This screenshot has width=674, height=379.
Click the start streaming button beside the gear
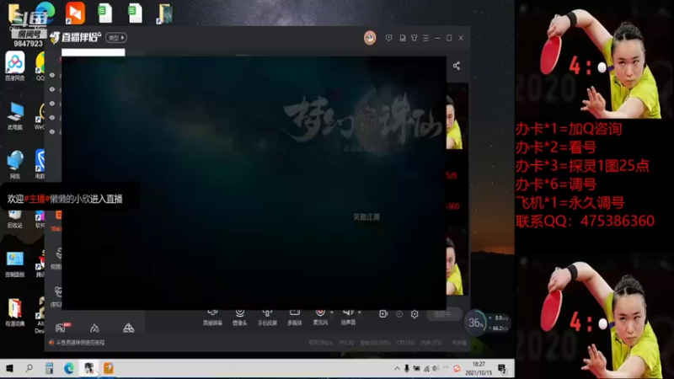click(x=444, y=314)
